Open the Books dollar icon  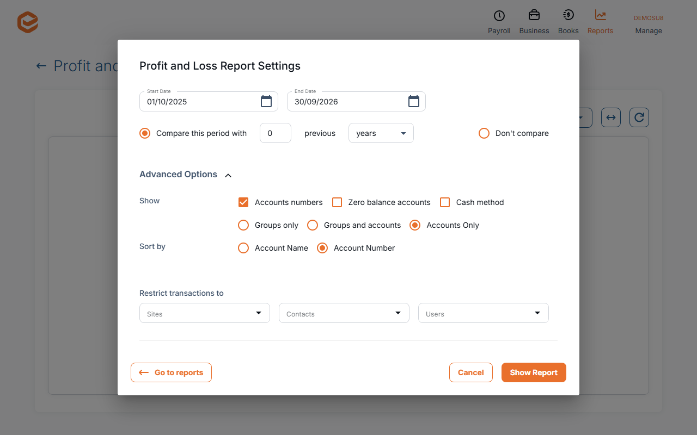click(568, 15)
